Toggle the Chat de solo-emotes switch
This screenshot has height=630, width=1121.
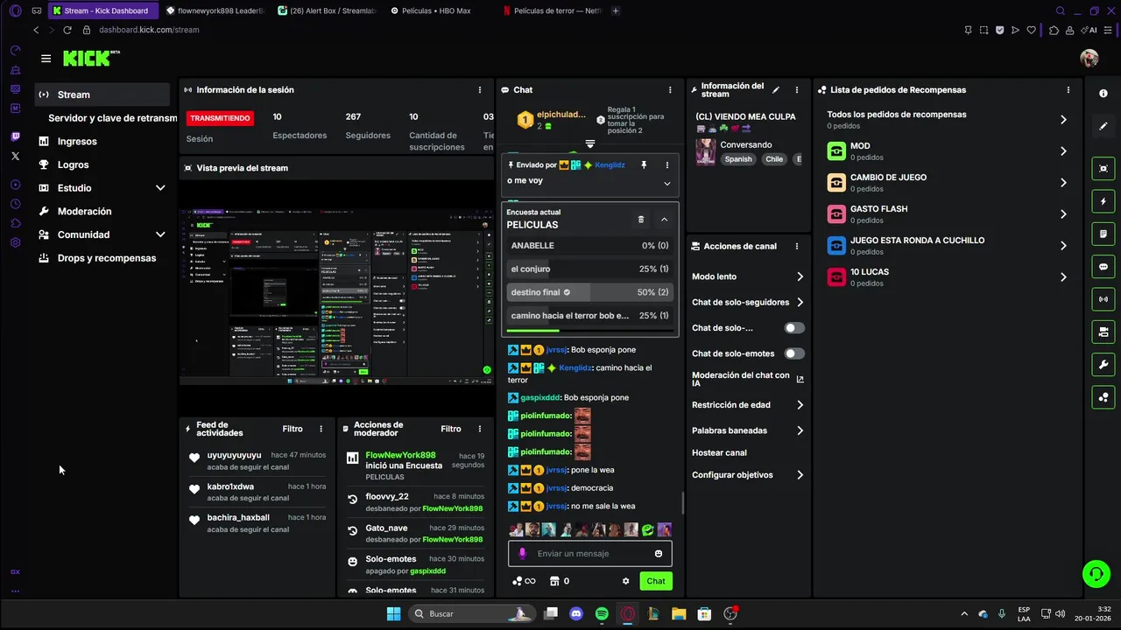pos(794,353)
